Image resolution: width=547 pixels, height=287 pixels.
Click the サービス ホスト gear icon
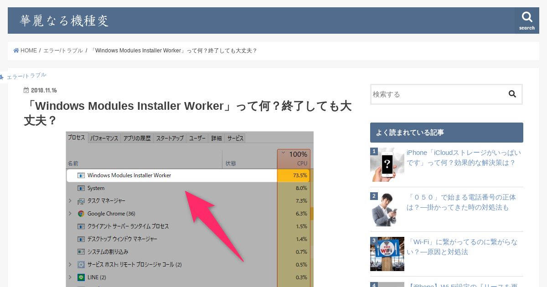tap(81, 265)
